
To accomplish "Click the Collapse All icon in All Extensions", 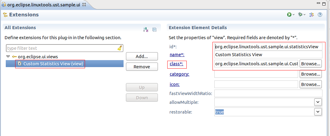I will tap(154, 30).
